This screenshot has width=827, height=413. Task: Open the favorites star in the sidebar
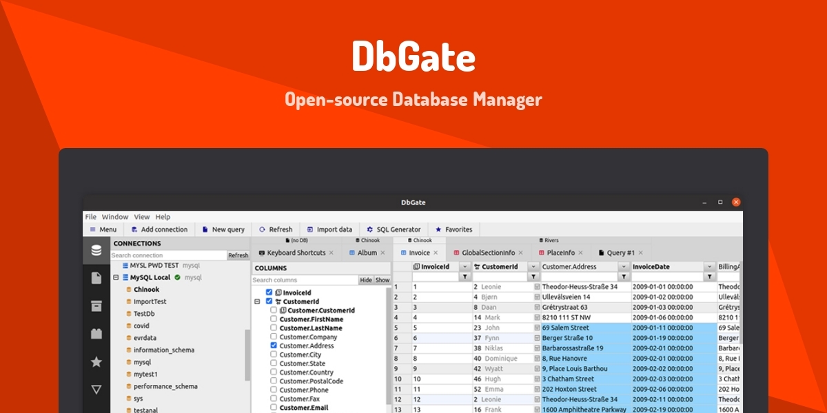[96, 362]
